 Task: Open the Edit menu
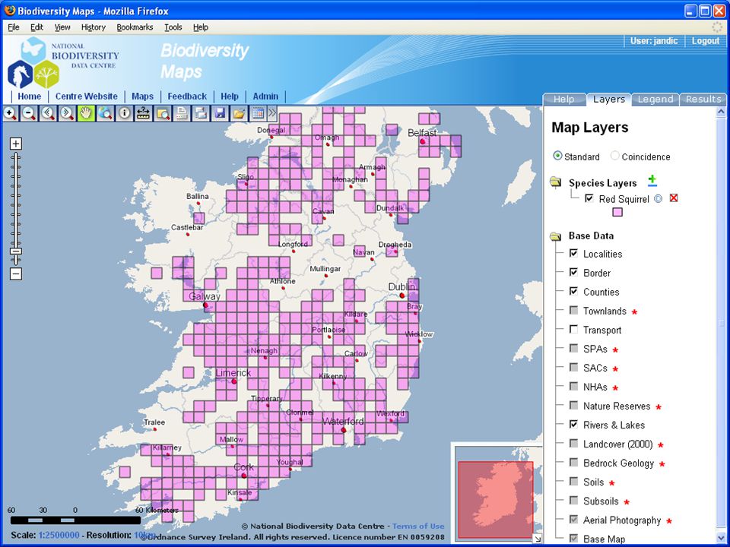click(36, 27)
